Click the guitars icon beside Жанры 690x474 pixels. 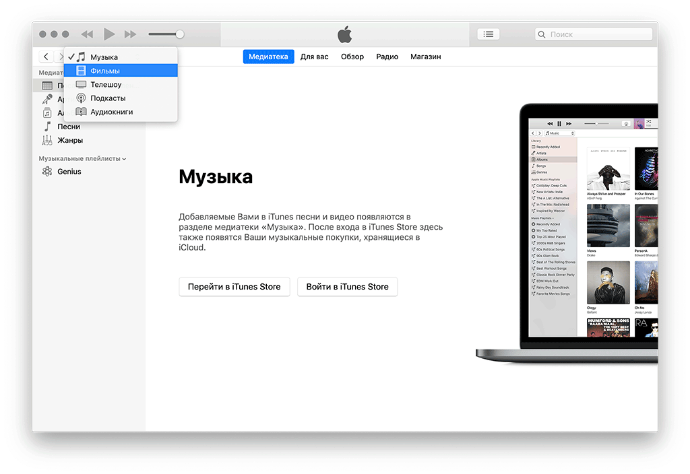click(x=47, y=140)
